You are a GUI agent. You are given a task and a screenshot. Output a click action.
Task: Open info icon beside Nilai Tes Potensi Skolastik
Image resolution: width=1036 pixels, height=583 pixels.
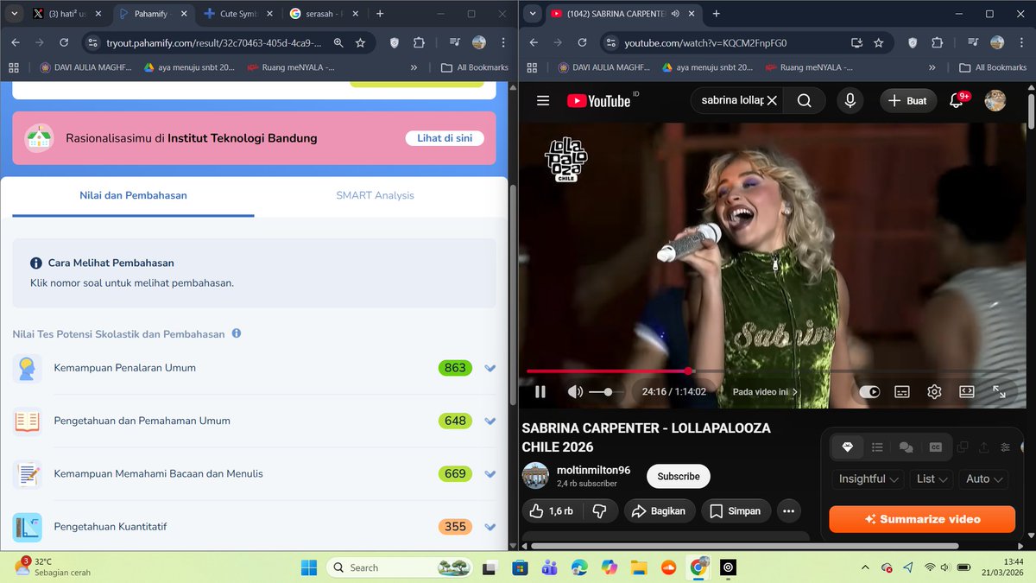tap(237, 333)
